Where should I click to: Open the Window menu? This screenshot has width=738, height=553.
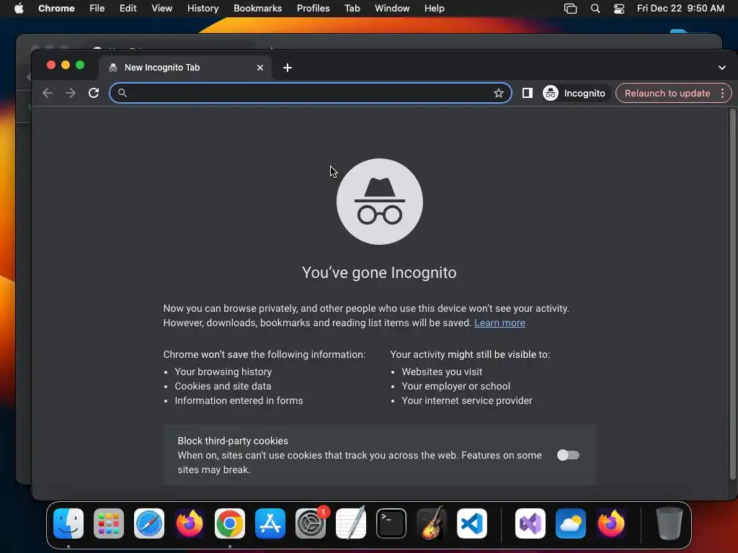click(x=392, y=9)
